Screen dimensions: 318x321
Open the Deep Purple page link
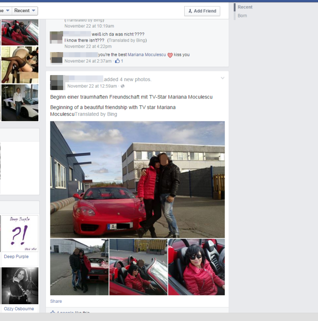coord(16,257)
